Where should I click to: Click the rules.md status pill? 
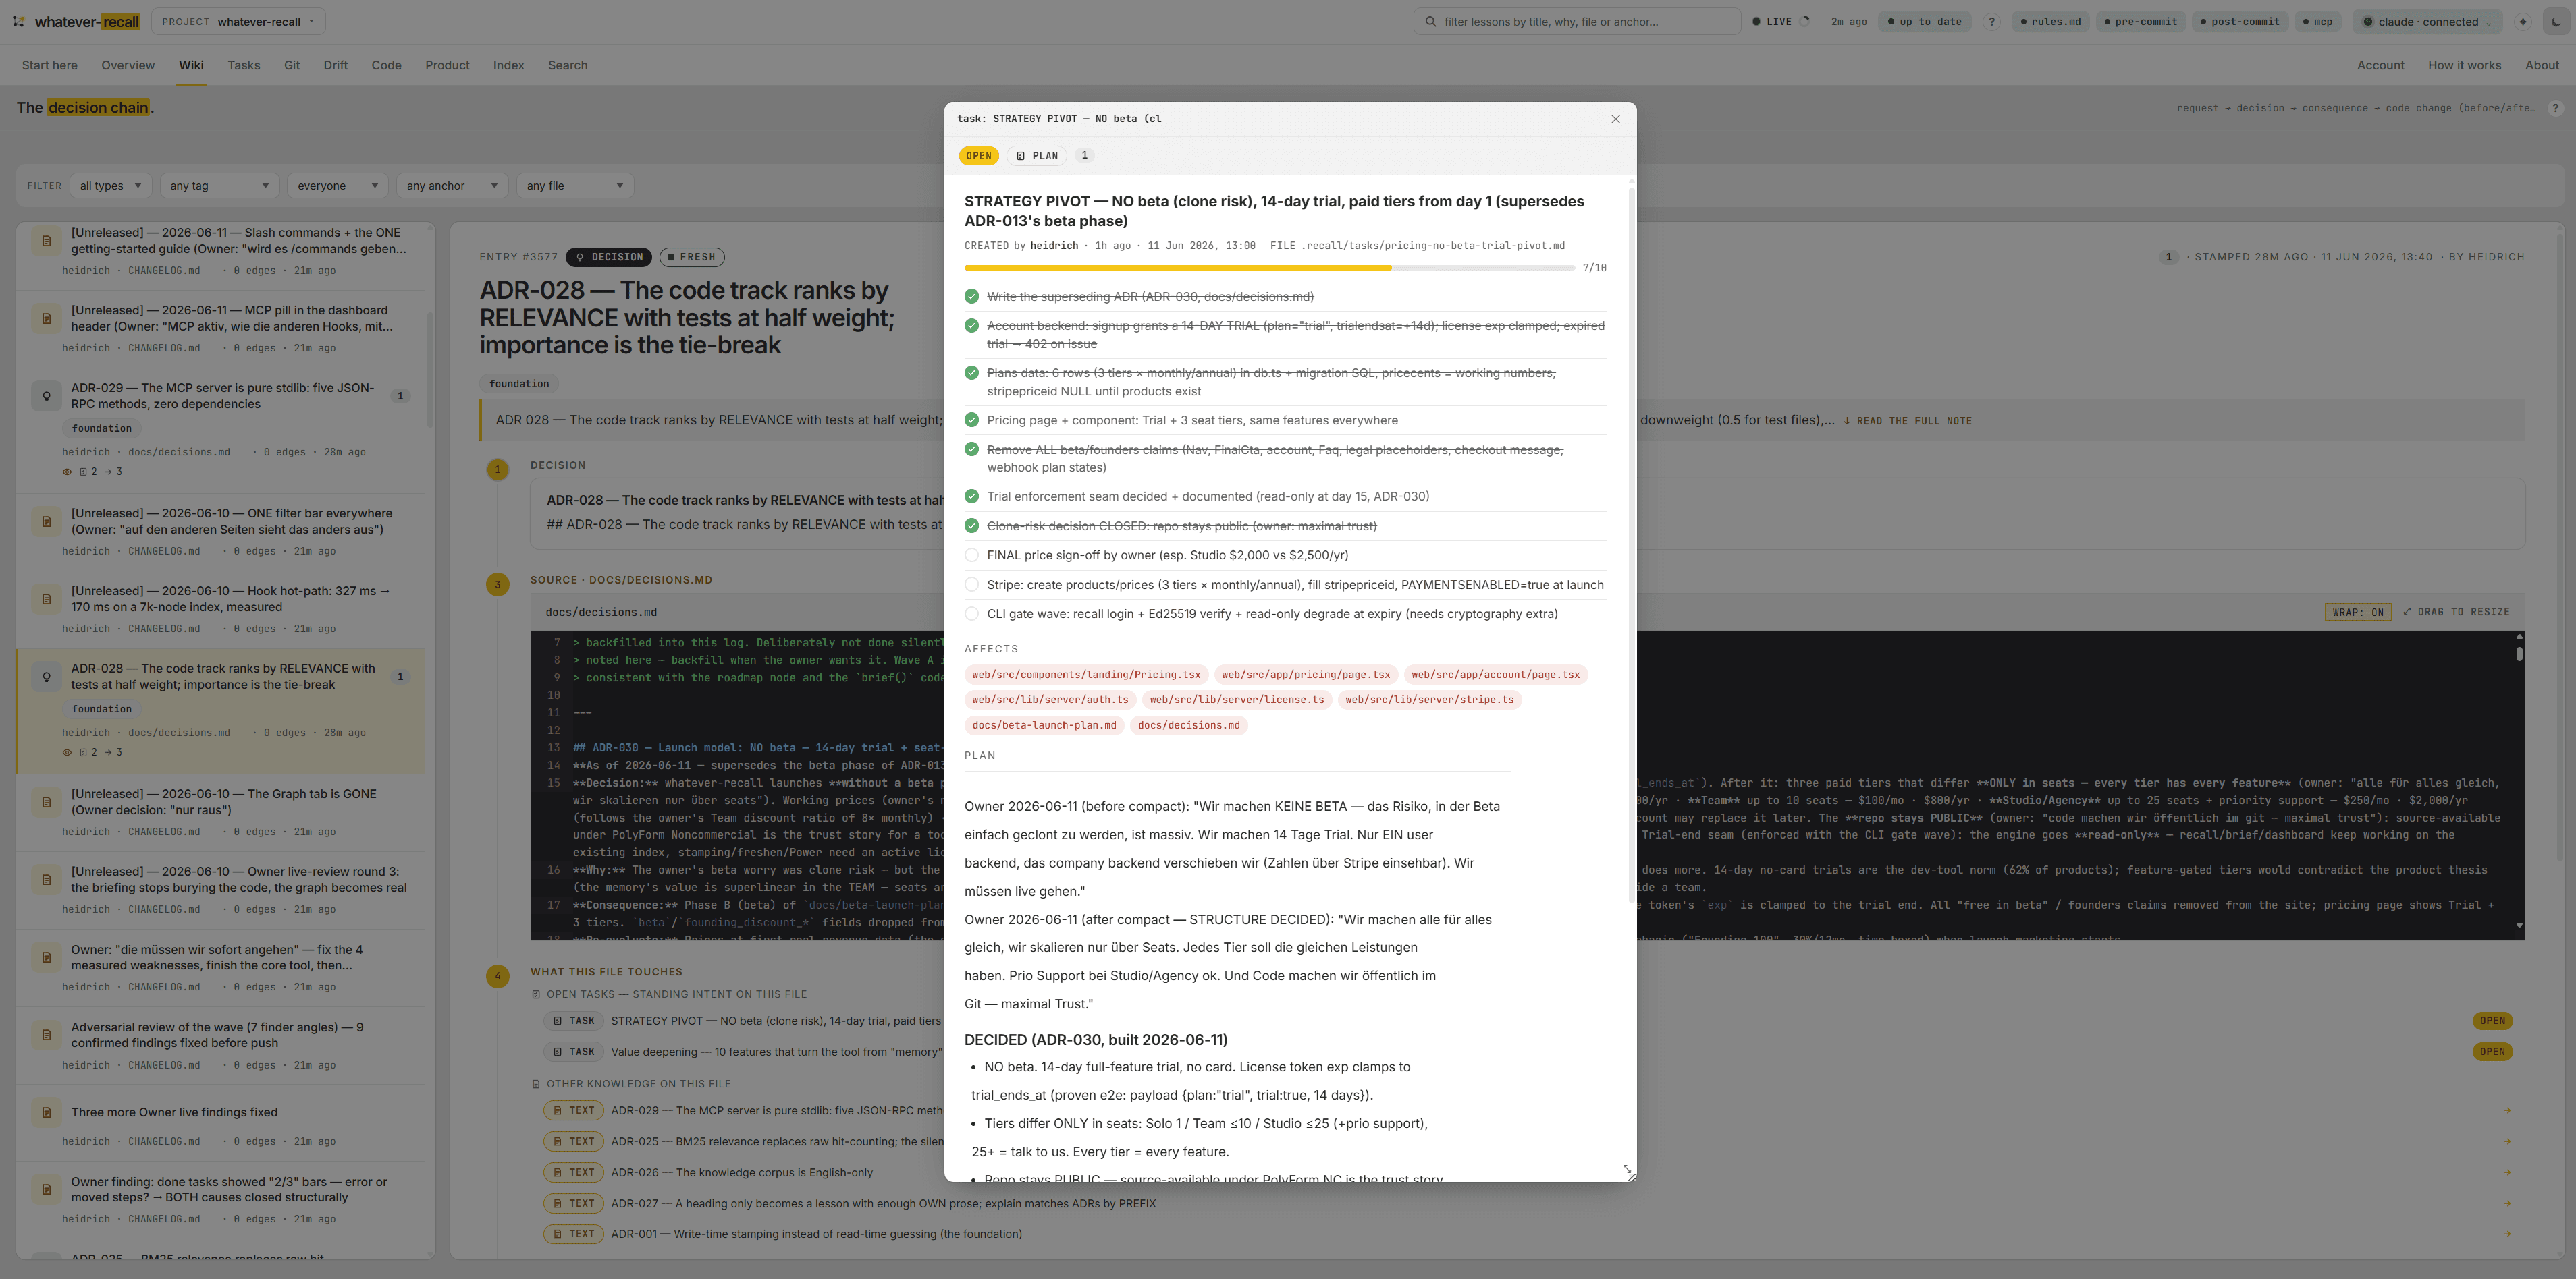(2050, 21)
